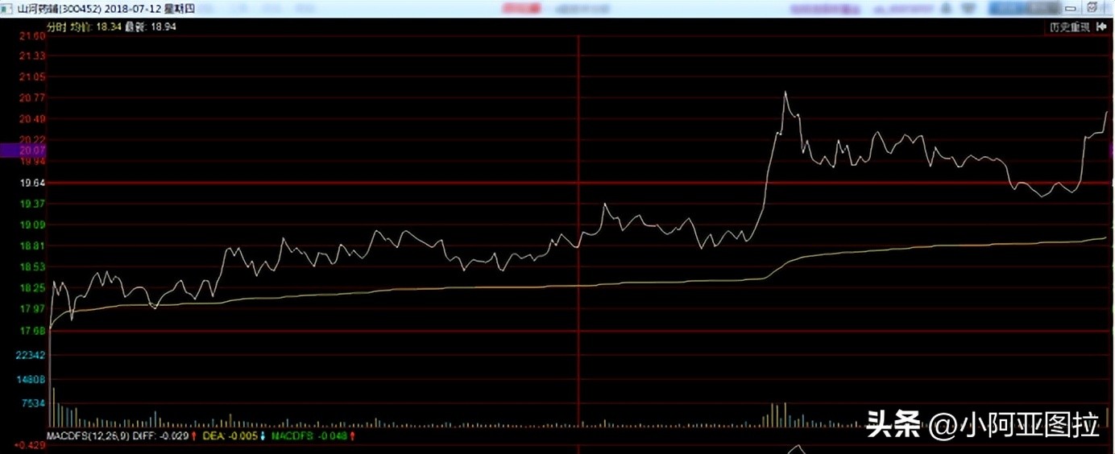1115x454 pixels.
Task: Click the 21.60 top price axis label
Action: [x=32, y=36]
